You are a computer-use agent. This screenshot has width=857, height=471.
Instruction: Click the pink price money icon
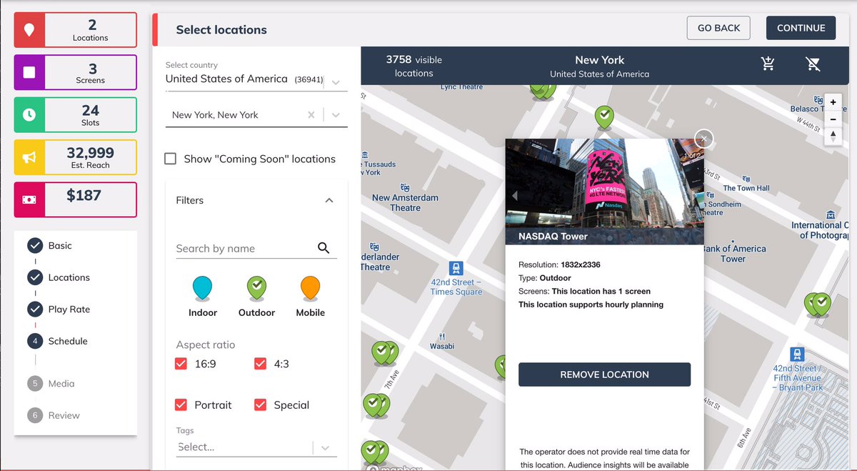(29, 199)
